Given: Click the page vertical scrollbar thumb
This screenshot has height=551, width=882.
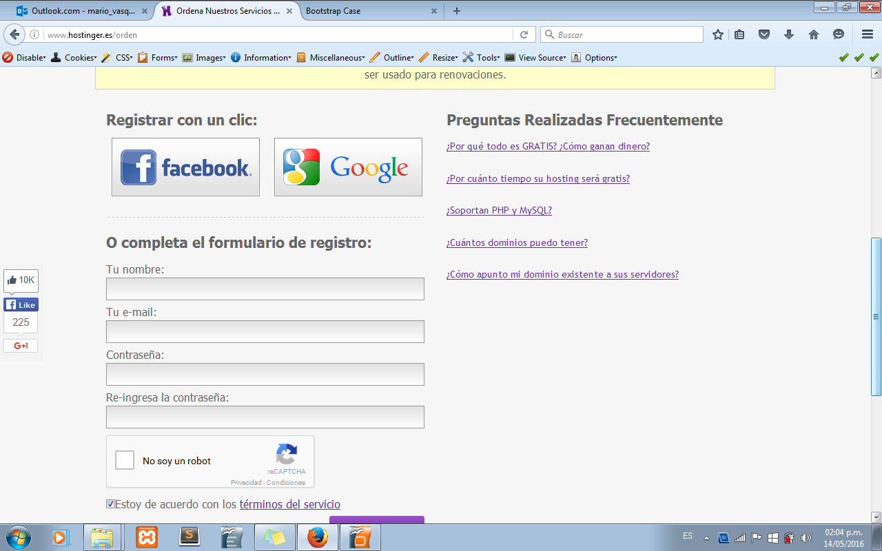Looking at the screenshot, I should (876, 317).
